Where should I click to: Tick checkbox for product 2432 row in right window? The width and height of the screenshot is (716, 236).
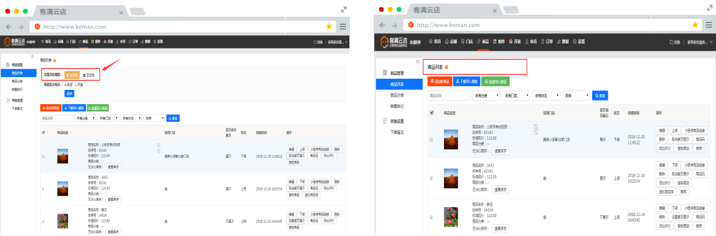click(x=431, y=178)
